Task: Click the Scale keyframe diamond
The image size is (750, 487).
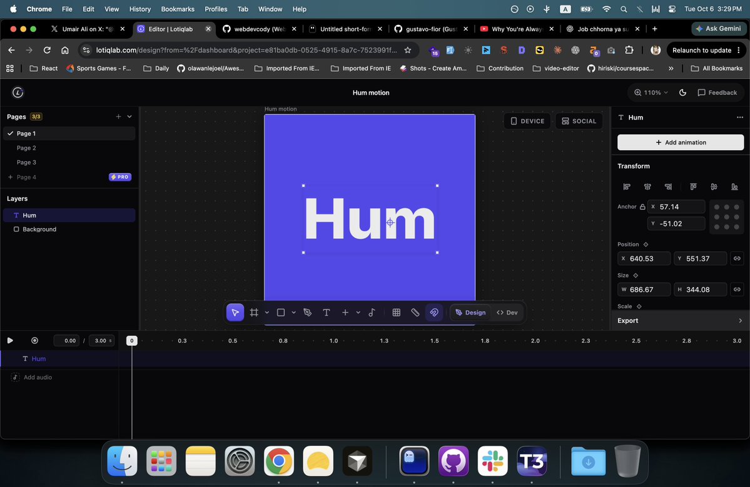Action: [639, 306]
